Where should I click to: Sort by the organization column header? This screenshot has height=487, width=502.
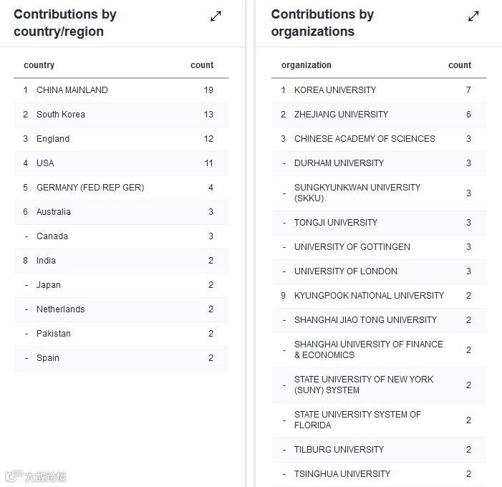306,65
